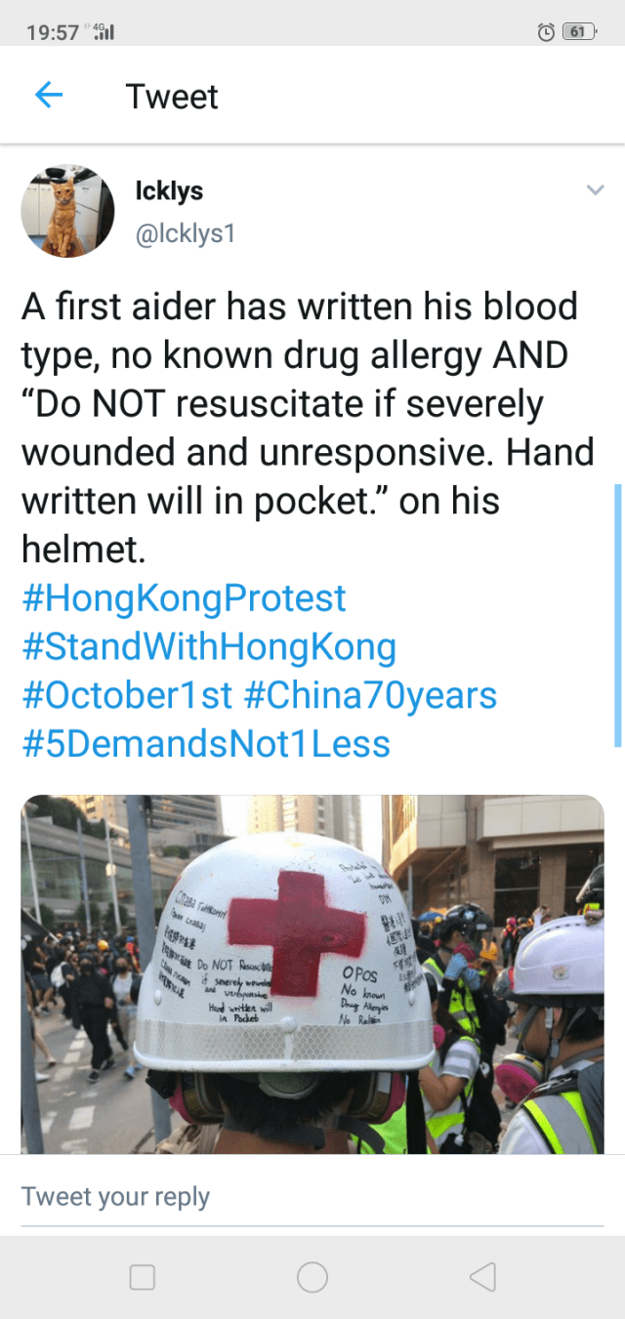Viewport: 625px width, 1319px height.
Task: Open the @Icklys1 handle
Action: [186, 234]
